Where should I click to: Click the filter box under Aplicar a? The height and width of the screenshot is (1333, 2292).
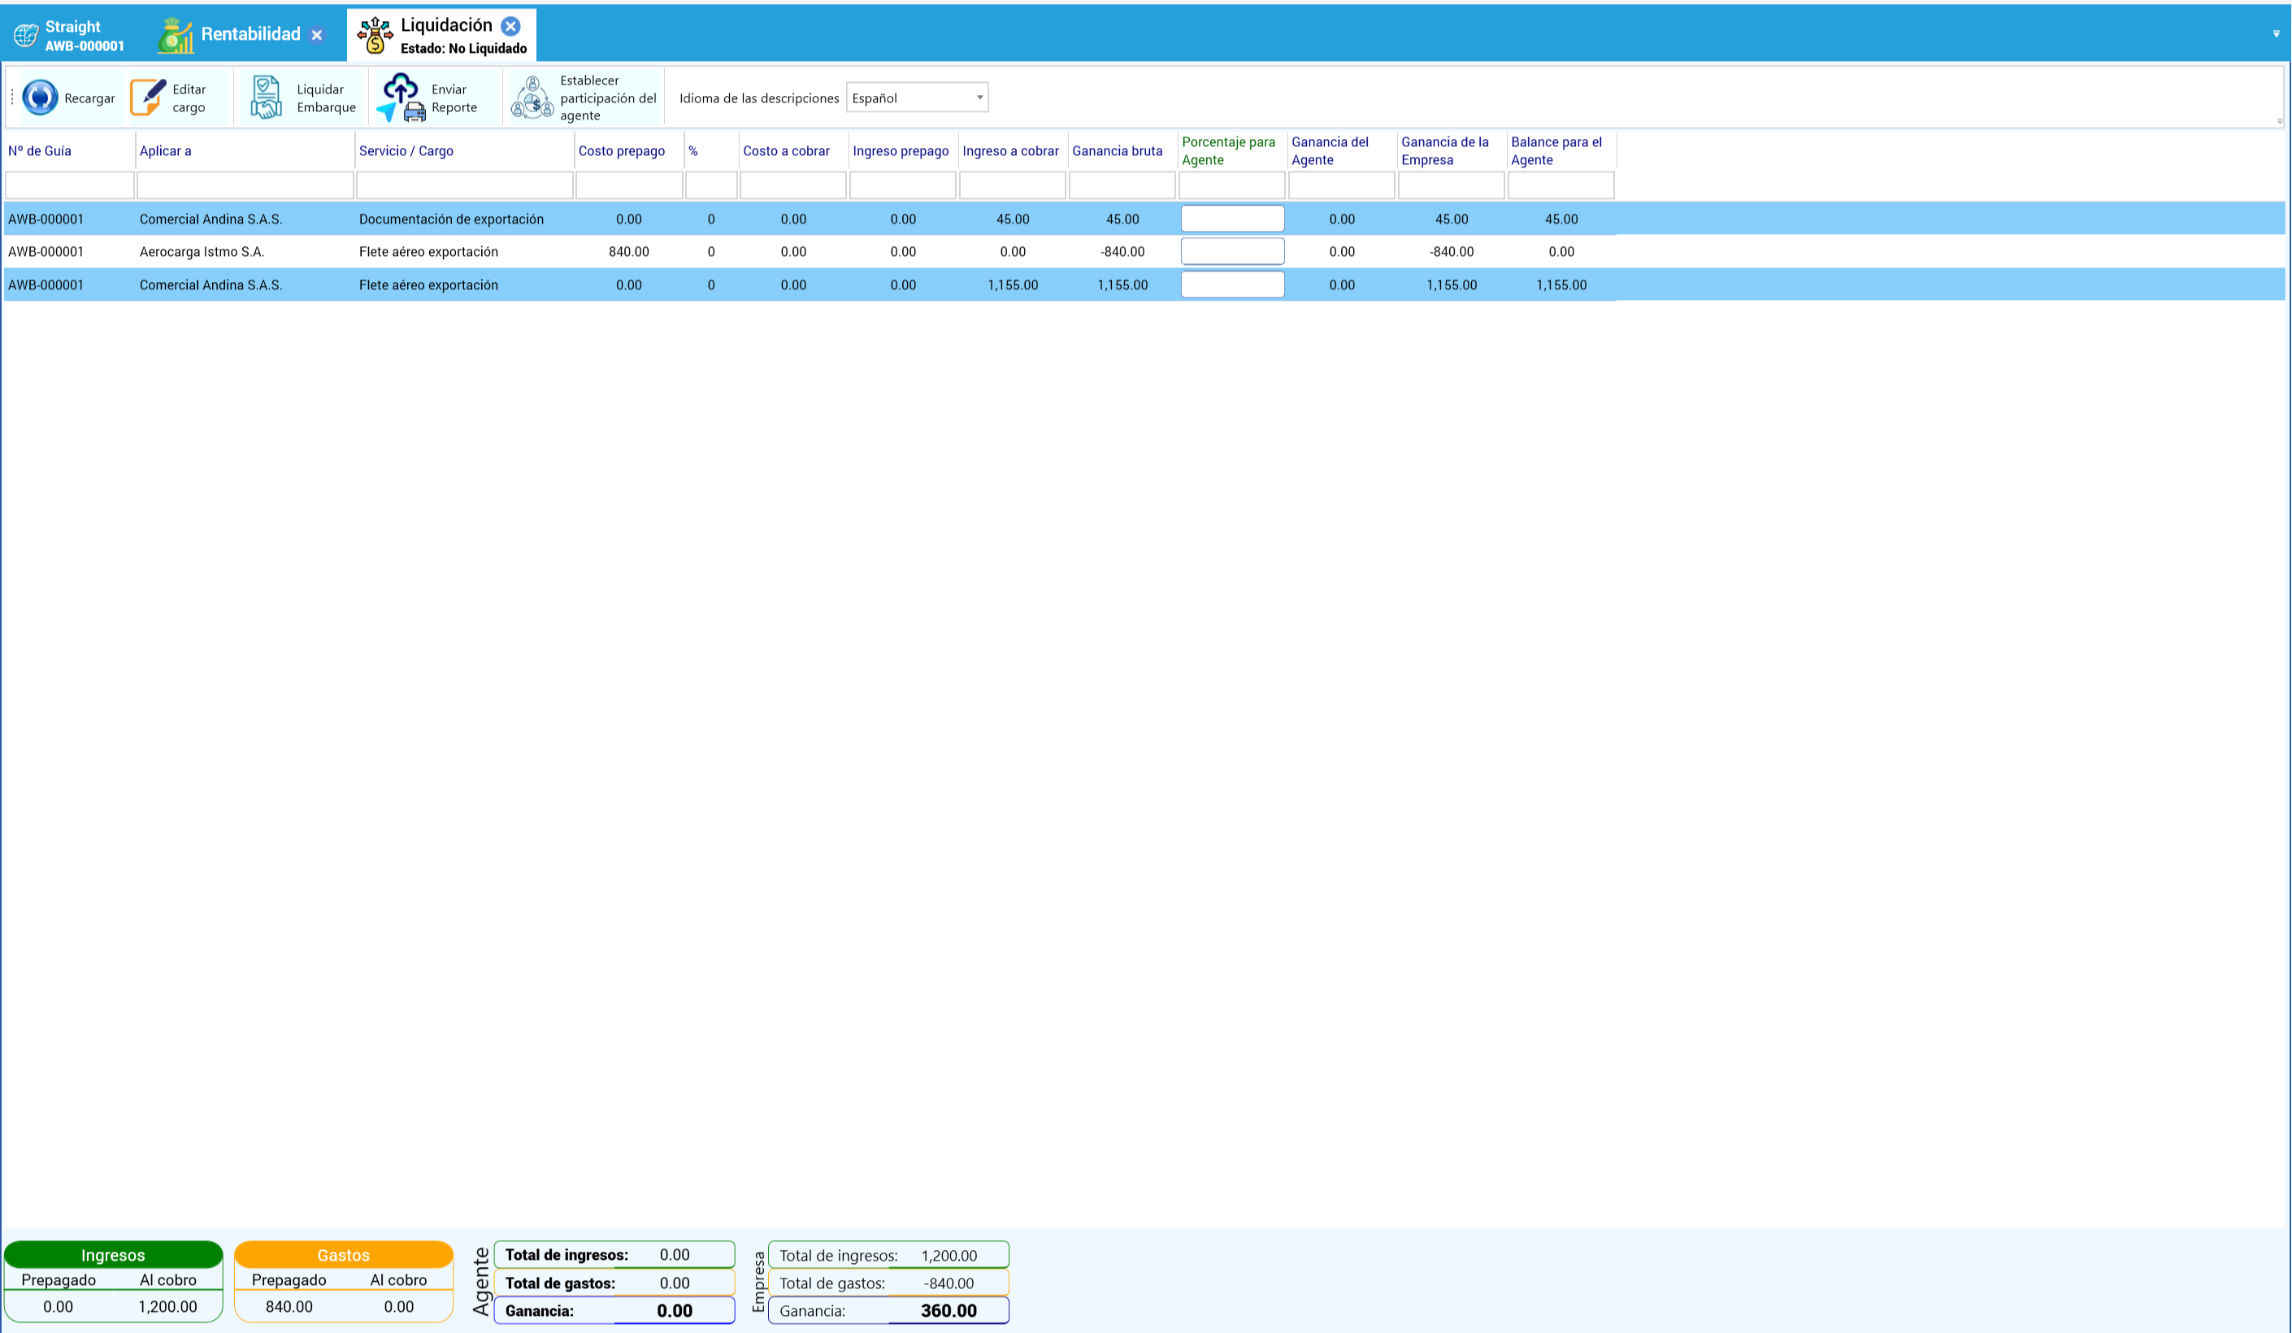coord(245,185)
